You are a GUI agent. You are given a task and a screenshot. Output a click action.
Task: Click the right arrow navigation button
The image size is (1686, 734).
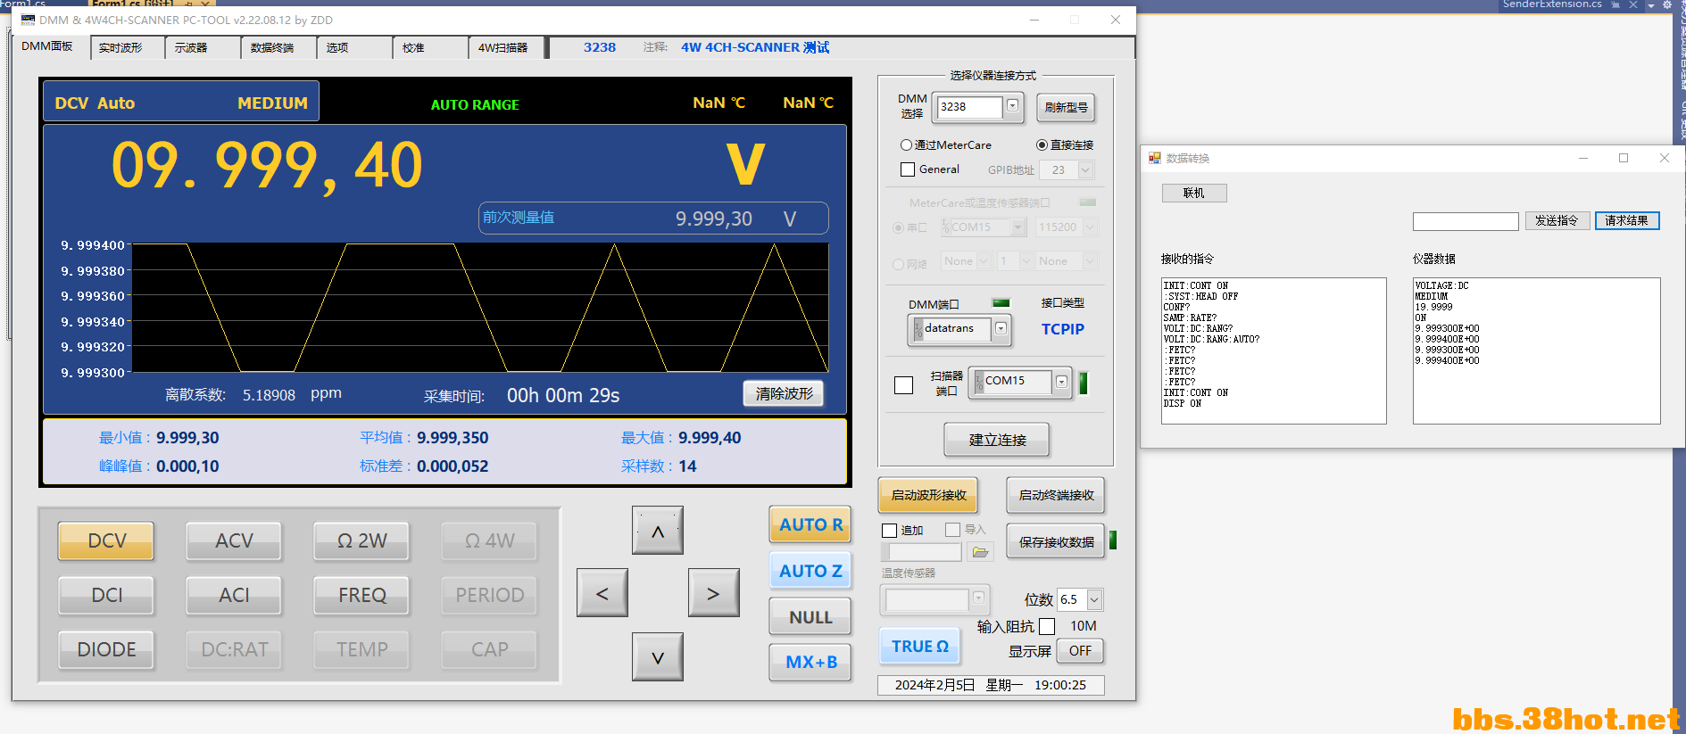point(713,593)
